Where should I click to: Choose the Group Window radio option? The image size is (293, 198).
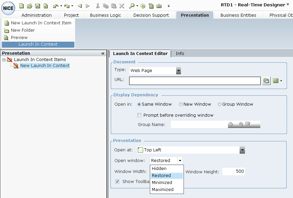(x=220, y=104)
